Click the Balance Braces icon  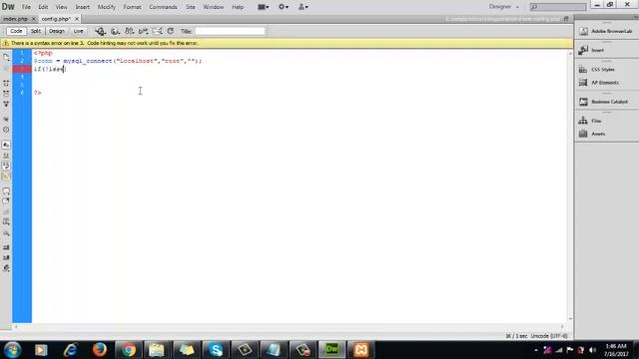[6, 130]
